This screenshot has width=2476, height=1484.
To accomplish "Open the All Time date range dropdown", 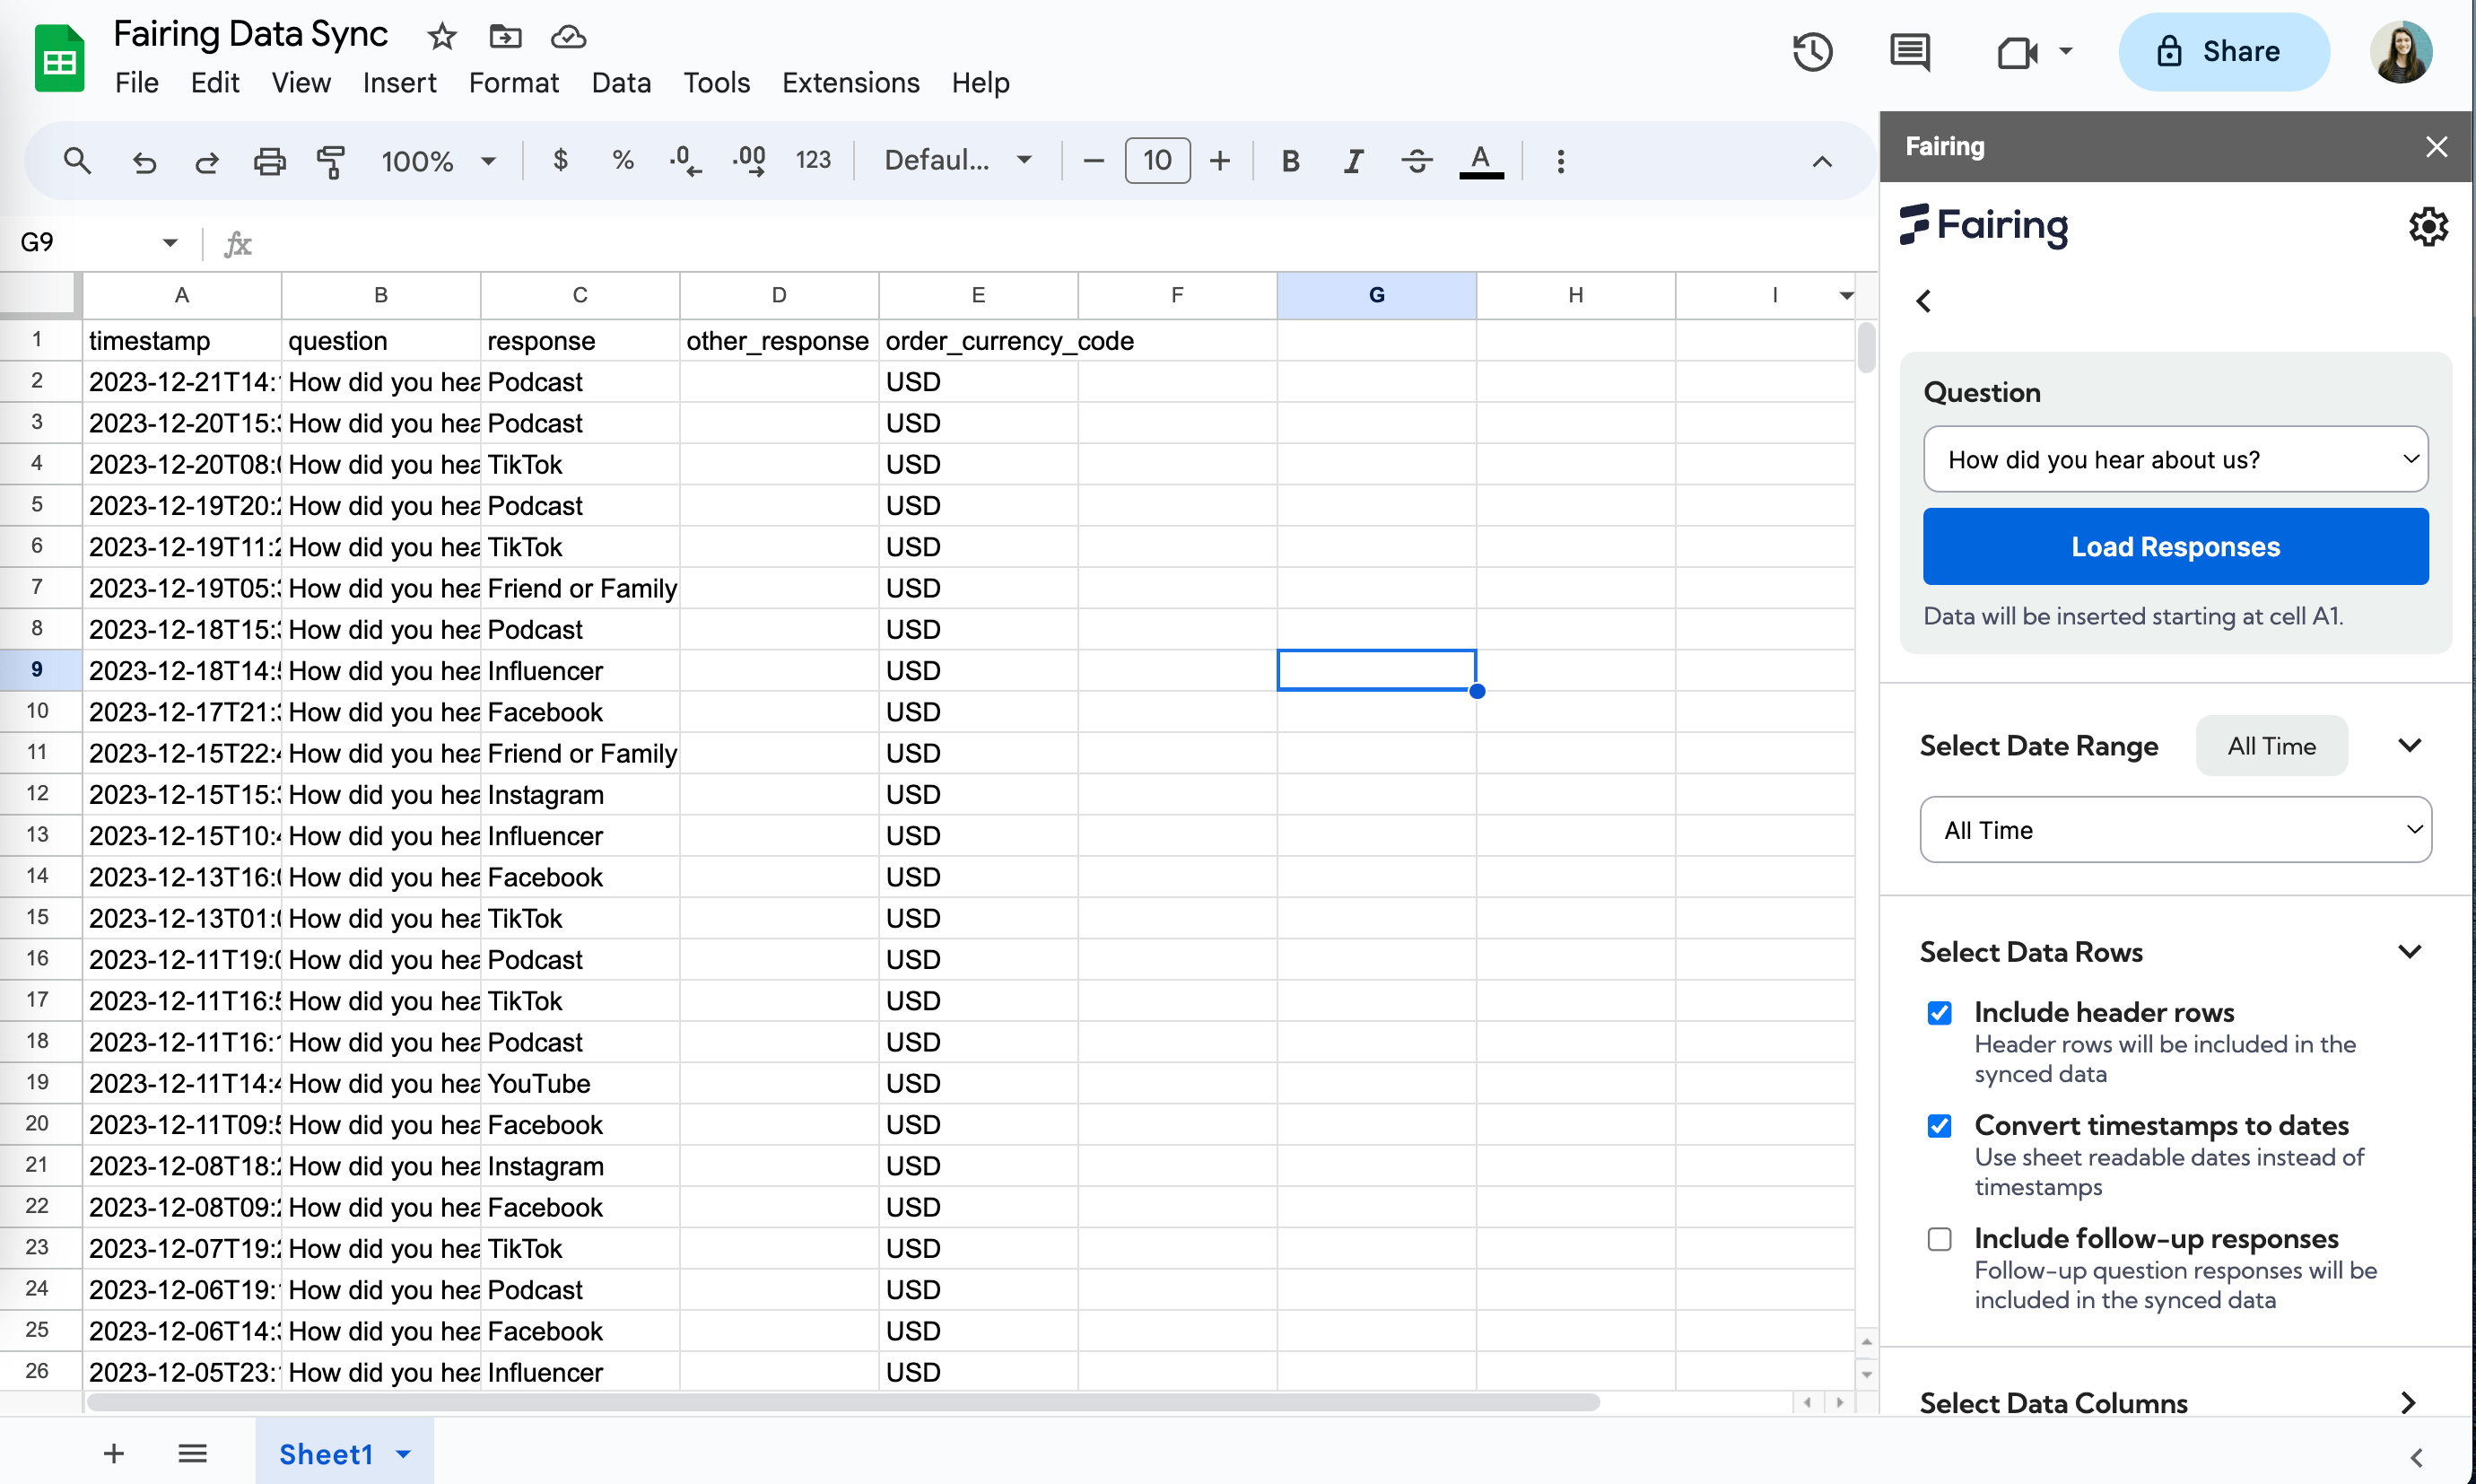I will pos(2175,829).
